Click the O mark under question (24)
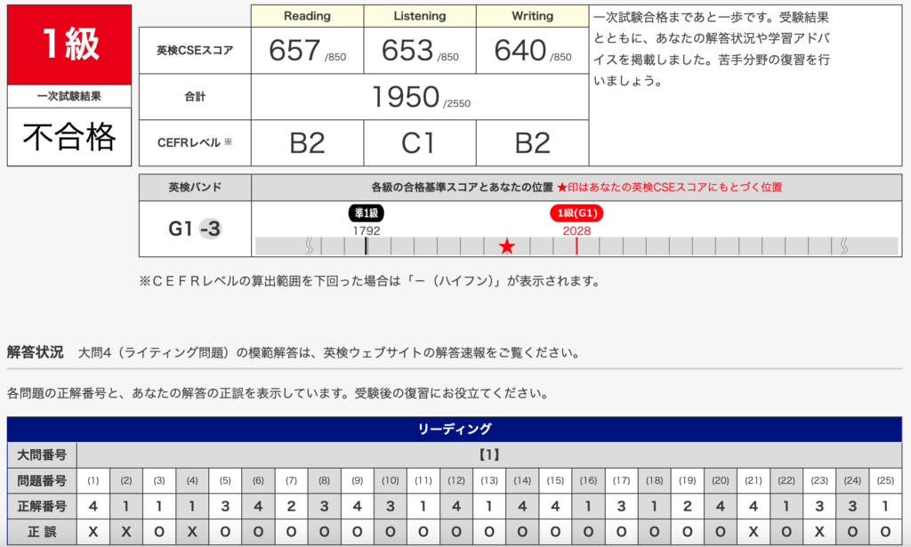The width and height of the screenshot is (911, 547). 852,532
